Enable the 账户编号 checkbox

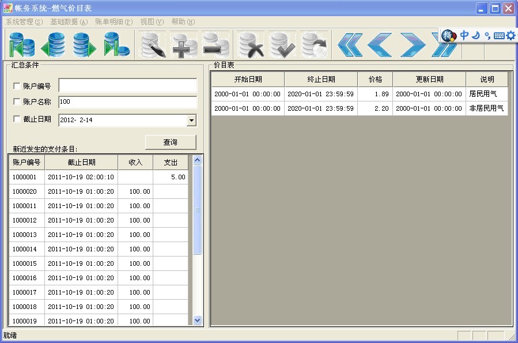tap(17, 86)
